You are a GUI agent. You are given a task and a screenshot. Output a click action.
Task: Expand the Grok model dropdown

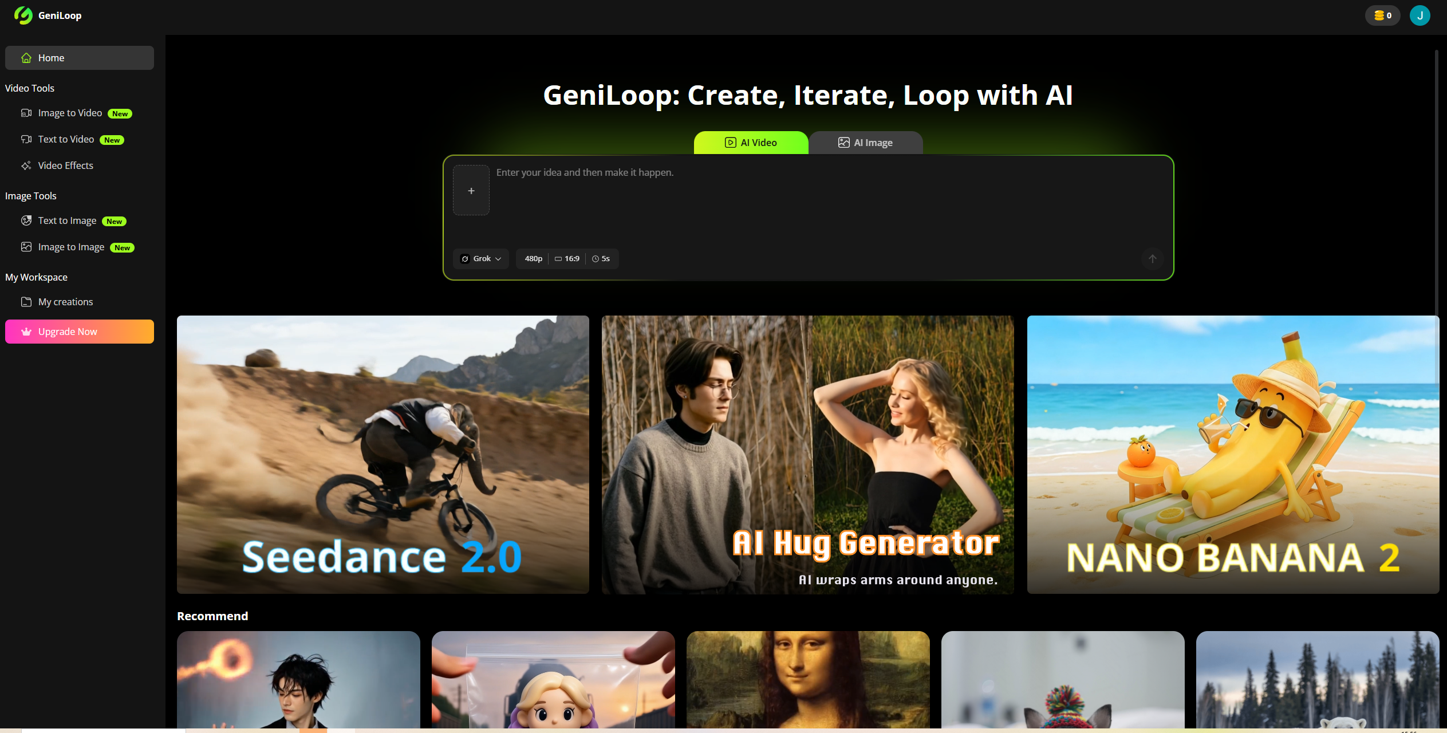[x=481, y=259]
